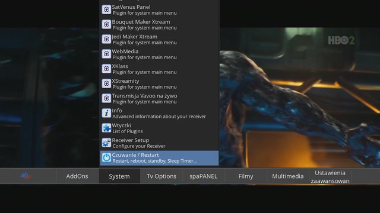Click the Receiver Setup gear icon
Viewport: 380px width, 213px height.
pos(106,143)
